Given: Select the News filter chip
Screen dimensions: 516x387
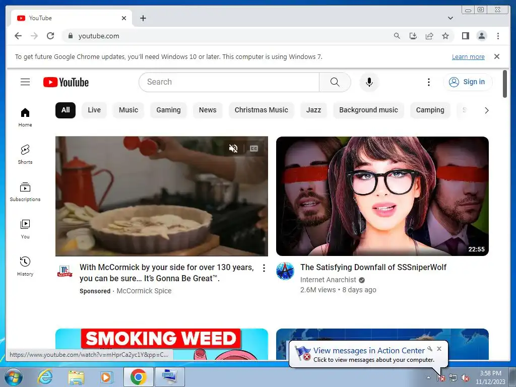Looking at the screenshot, I should point(208,110).
